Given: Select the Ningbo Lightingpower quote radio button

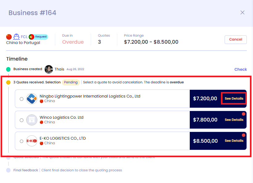Looking at the screenshot, I should [22, 99].
